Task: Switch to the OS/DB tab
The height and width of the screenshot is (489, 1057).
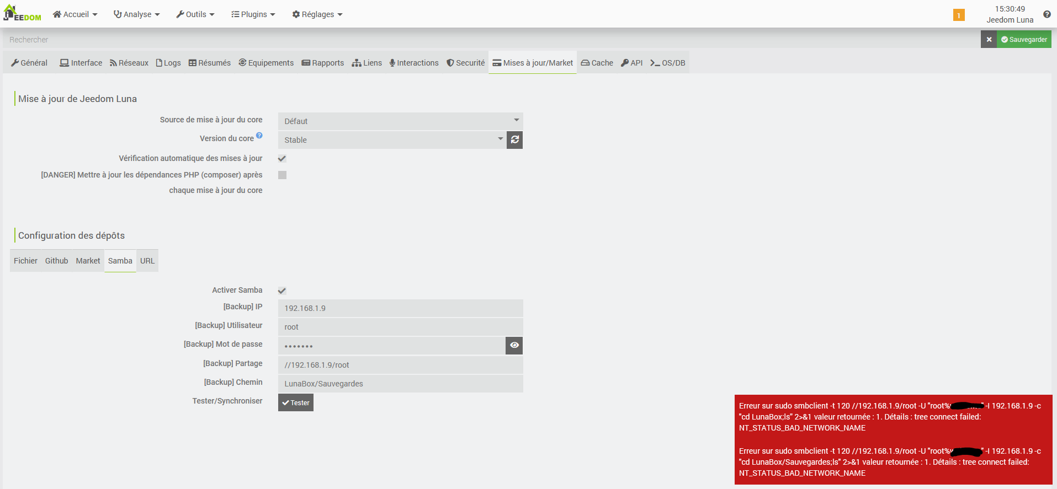Action: tap(668, 63)
